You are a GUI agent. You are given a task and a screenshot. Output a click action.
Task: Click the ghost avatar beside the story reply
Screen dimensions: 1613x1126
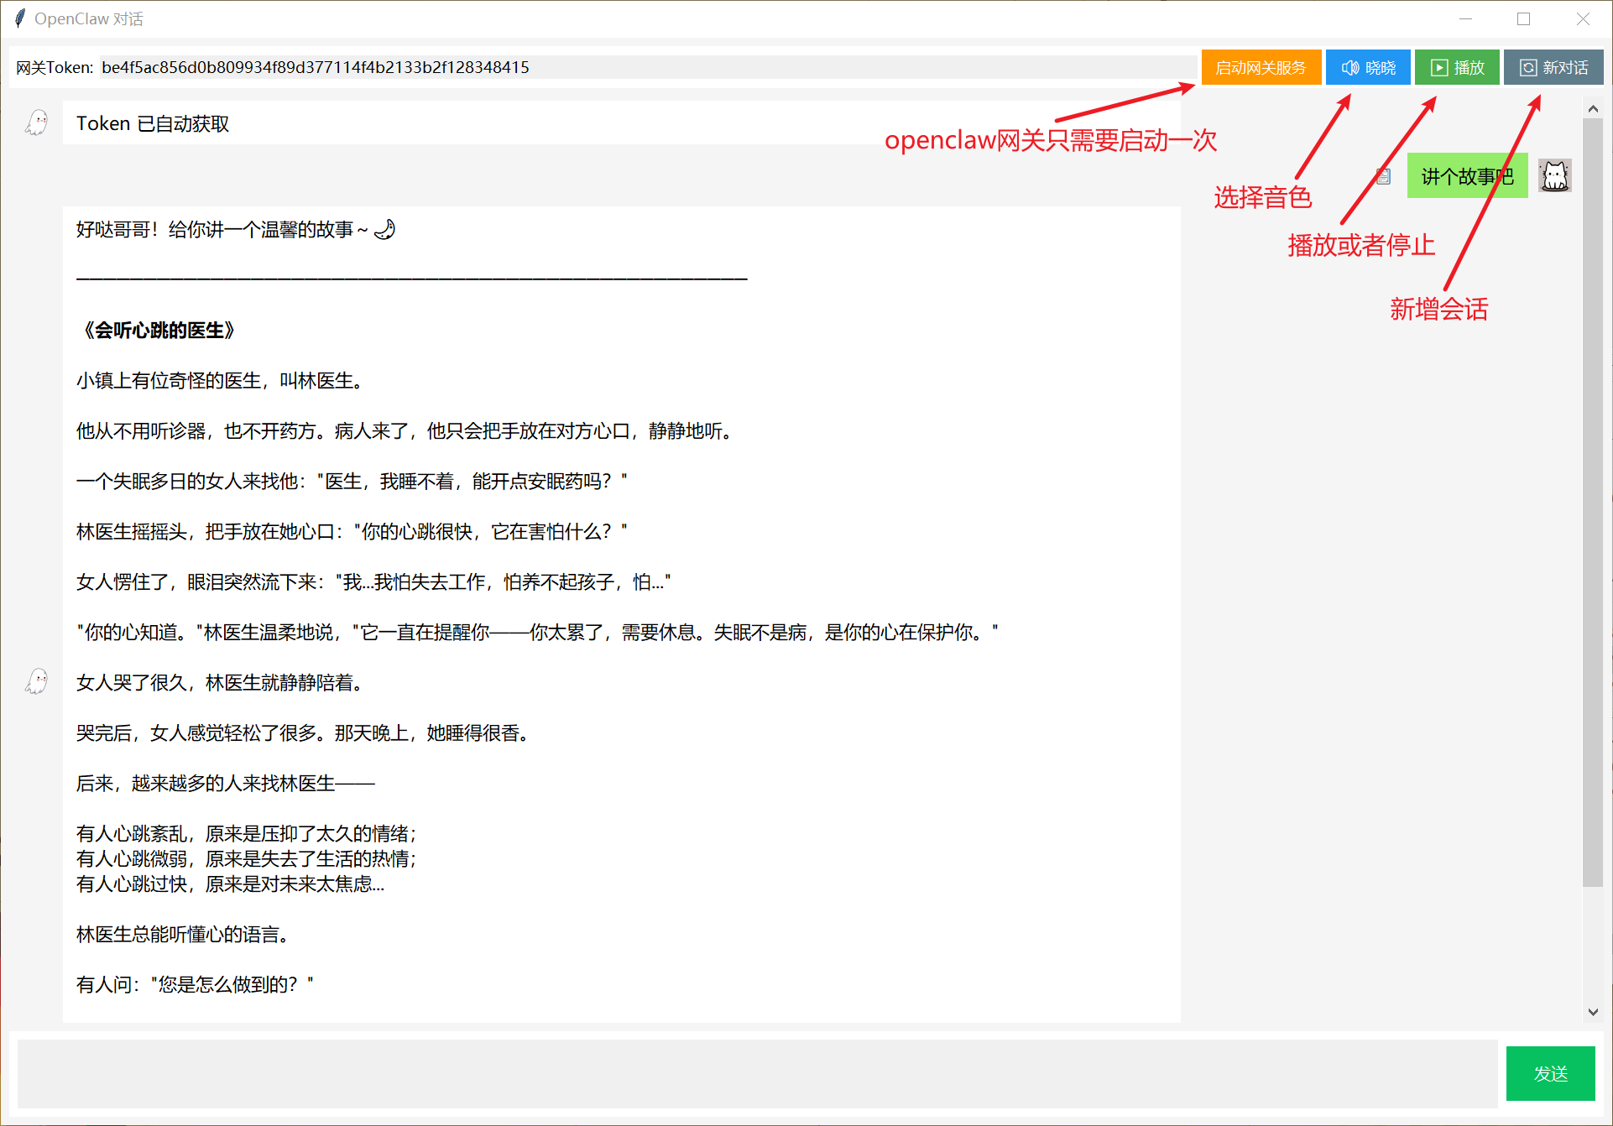(x=36, y=681)
